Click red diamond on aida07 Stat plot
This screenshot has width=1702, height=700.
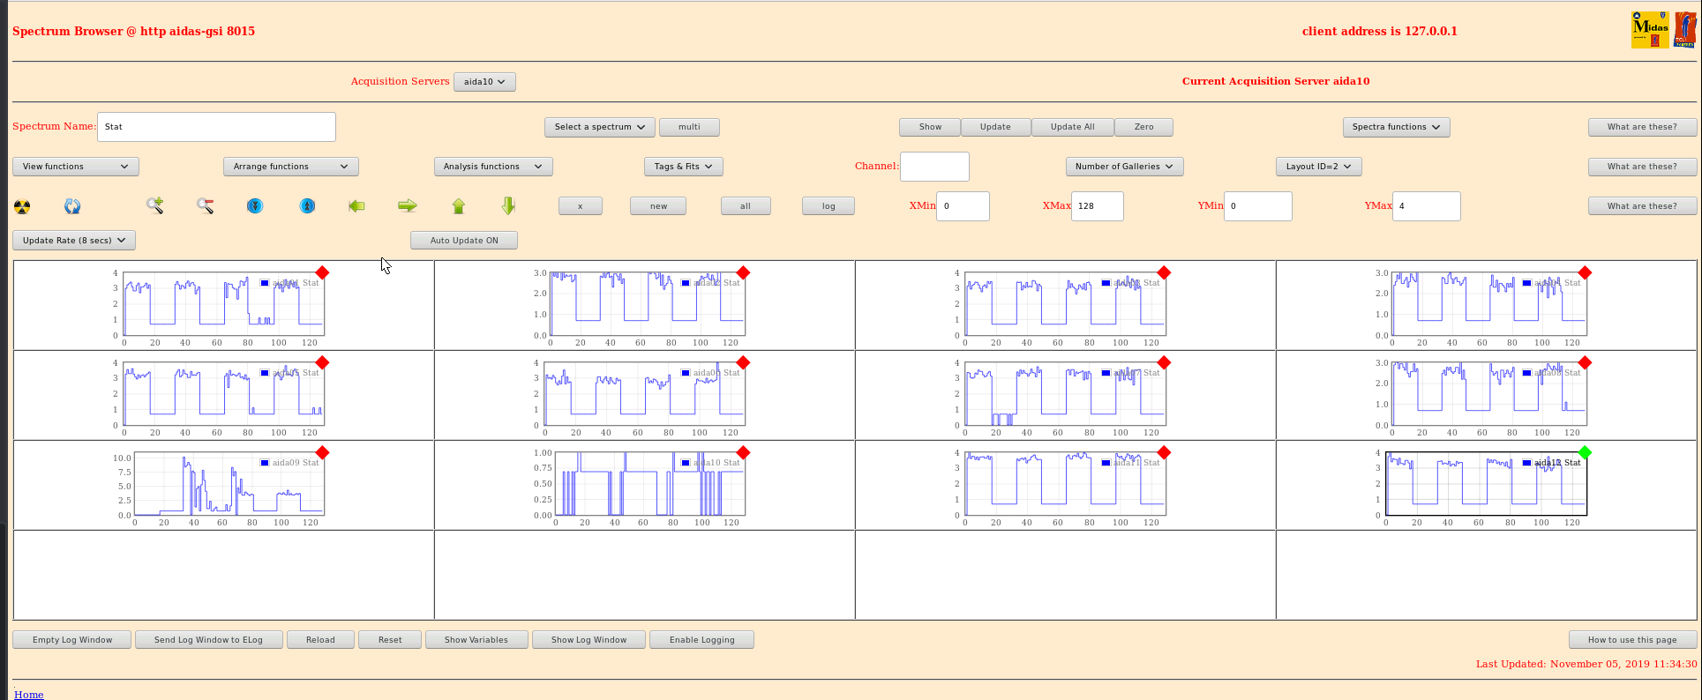(1164, 362)
